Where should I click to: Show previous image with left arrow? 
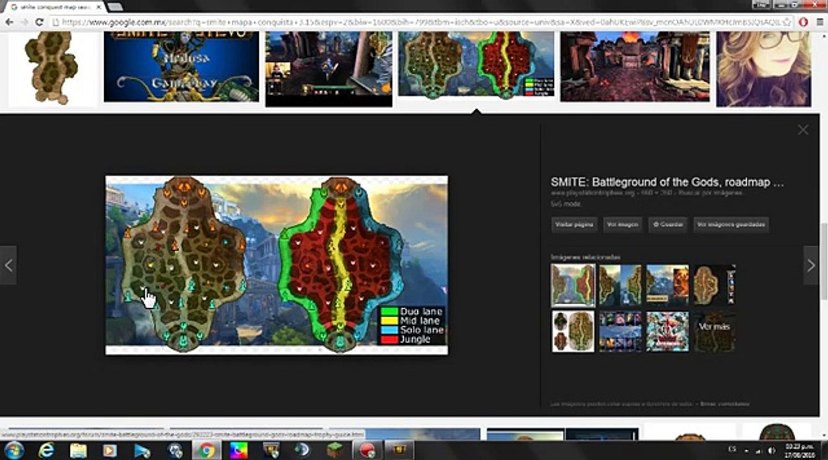click(x=8, y=265)
